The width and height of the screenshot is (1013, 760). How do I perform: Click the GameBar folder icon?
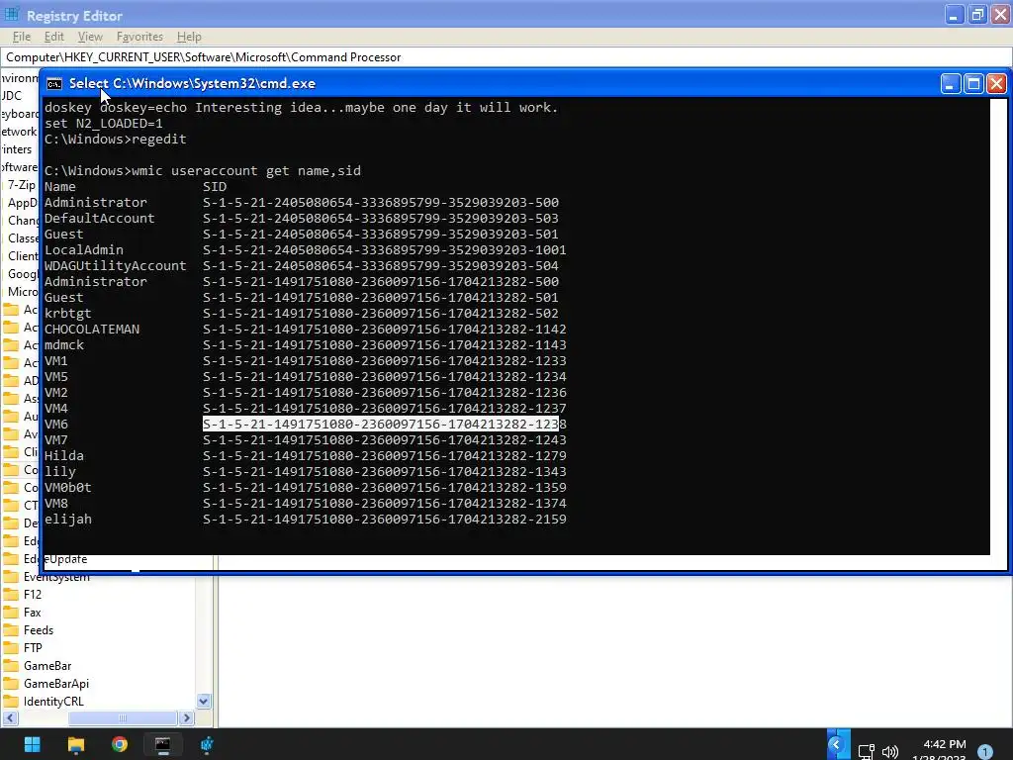click(x=11, y=666)
